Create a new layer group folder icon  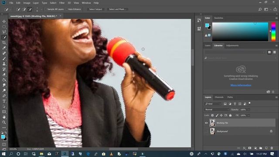coord(261,148)
